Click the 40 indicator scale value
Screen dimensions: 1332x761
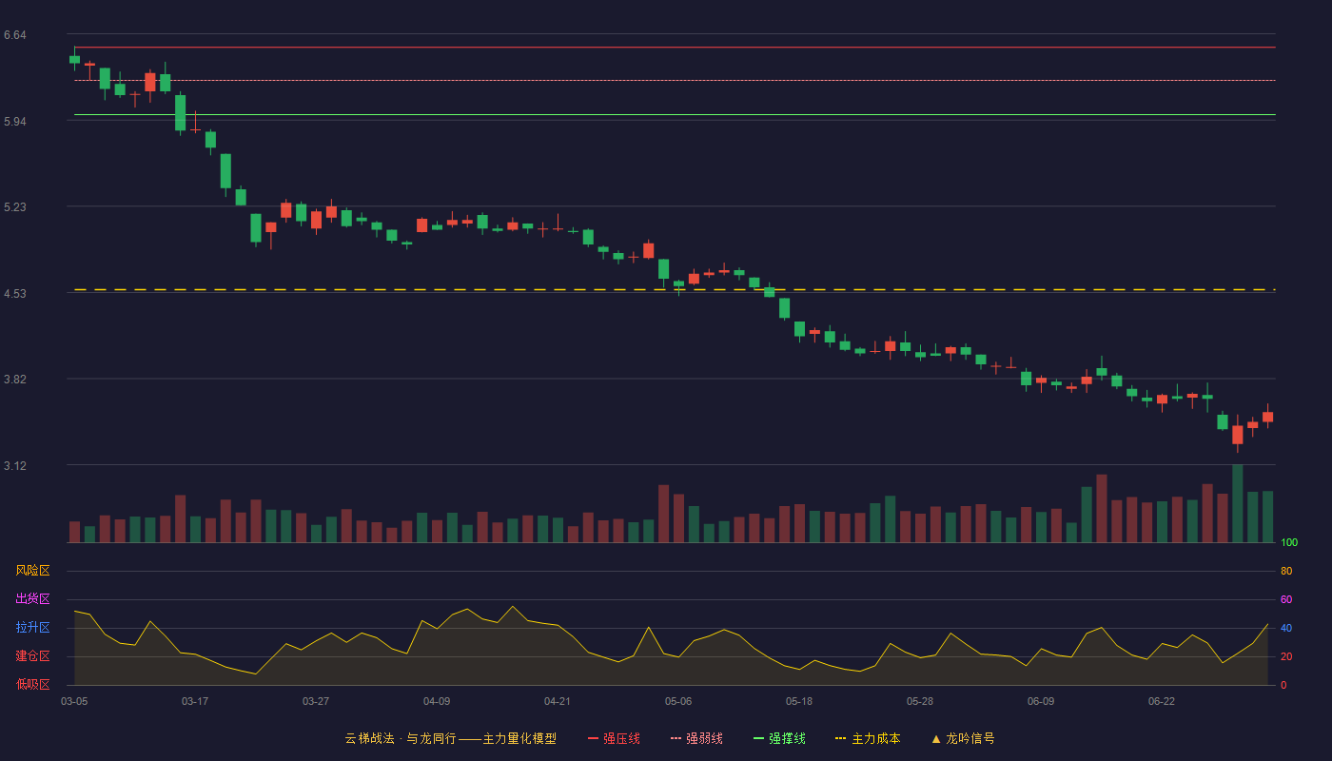coord(1286,628)
